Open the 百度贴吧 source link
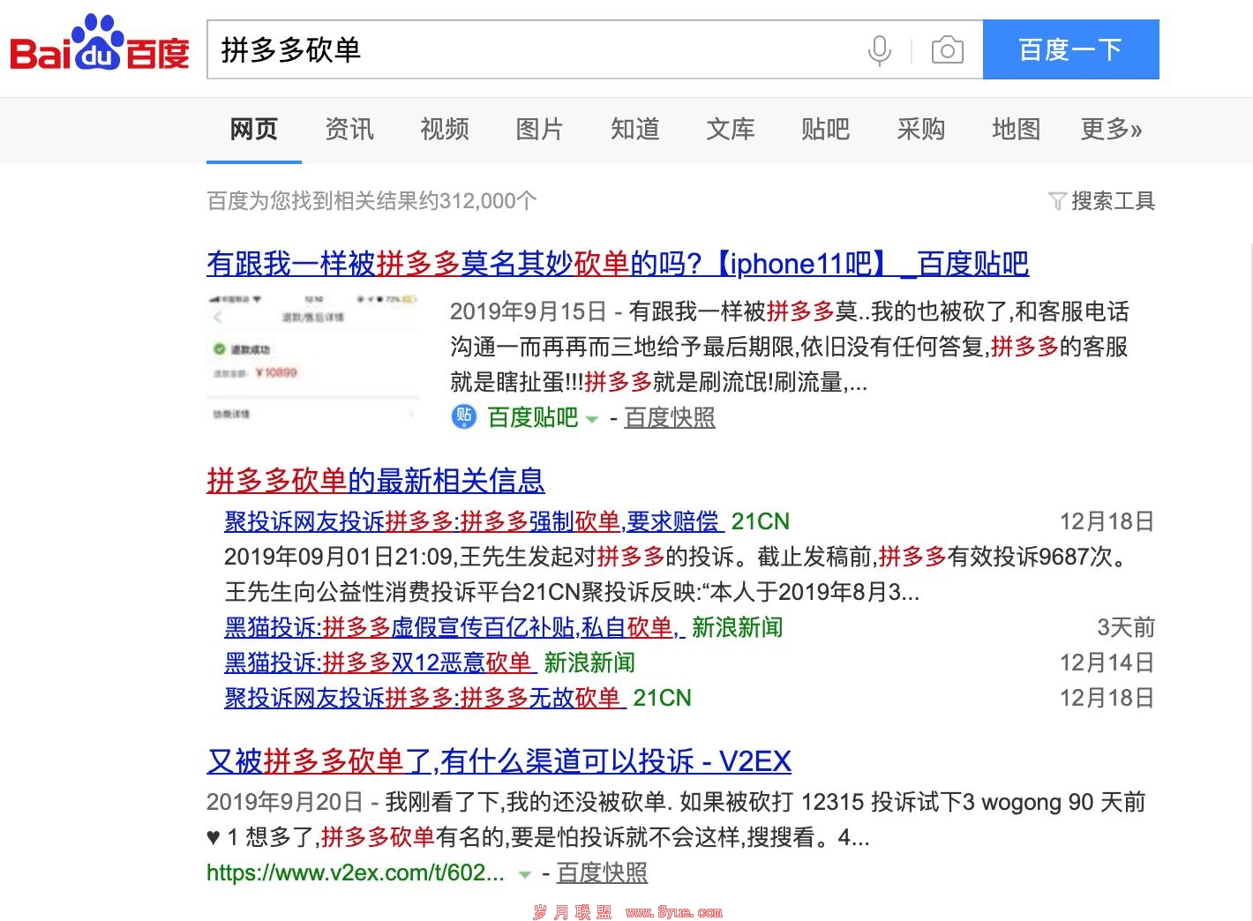Image resolution: width=1253 pixels, height=921 pixels. [x=533, y=417]
